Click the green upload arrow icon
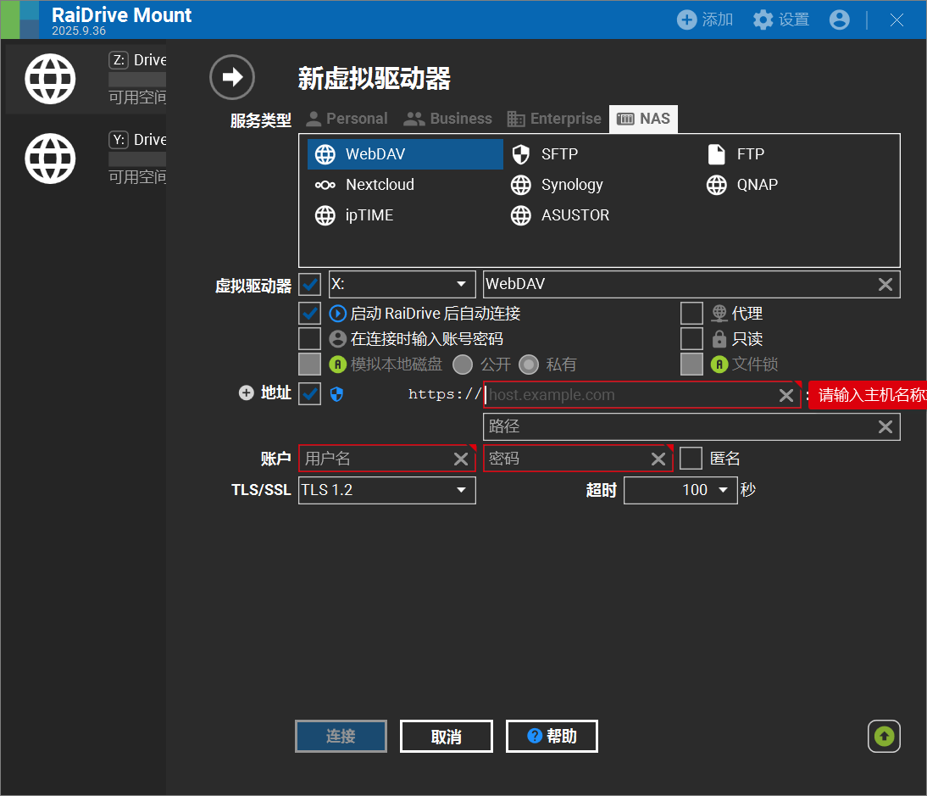927x796 pixels. (x=884, y=736)
